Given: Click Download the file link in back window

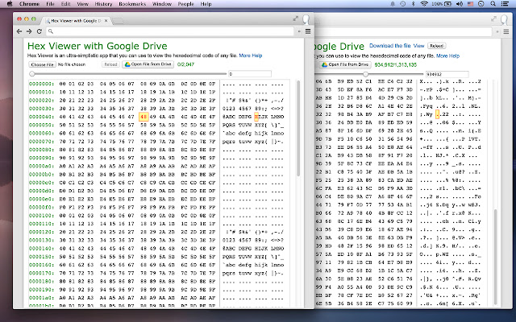Looking at the screenshot, I should [390, 46].
